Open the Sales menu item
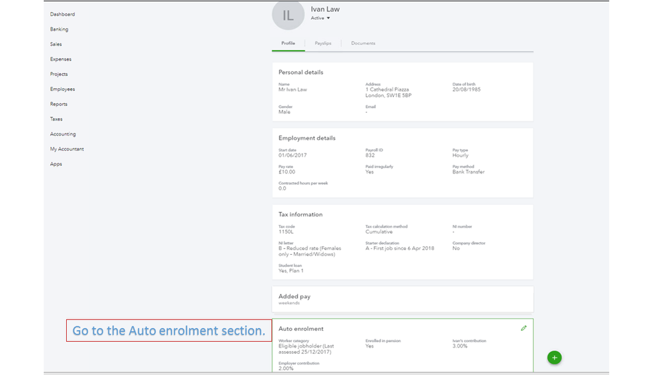 pyautogui.click(x=56, y=44)
